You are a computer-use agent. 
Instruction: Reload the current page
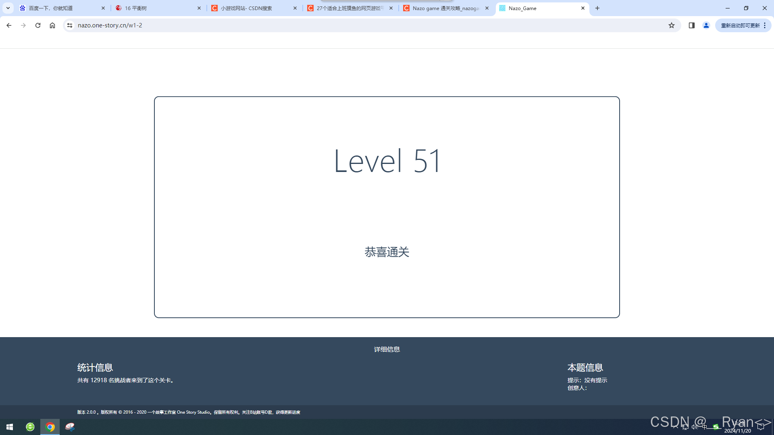(38, 25)
